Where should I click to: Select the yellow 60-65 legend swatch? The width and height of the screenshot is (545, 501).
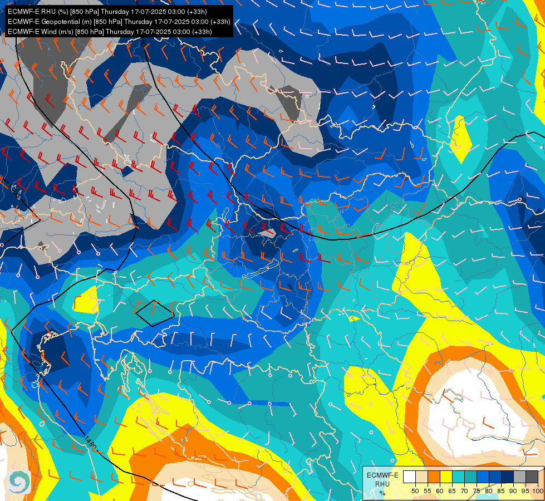[x=446, y=477]
